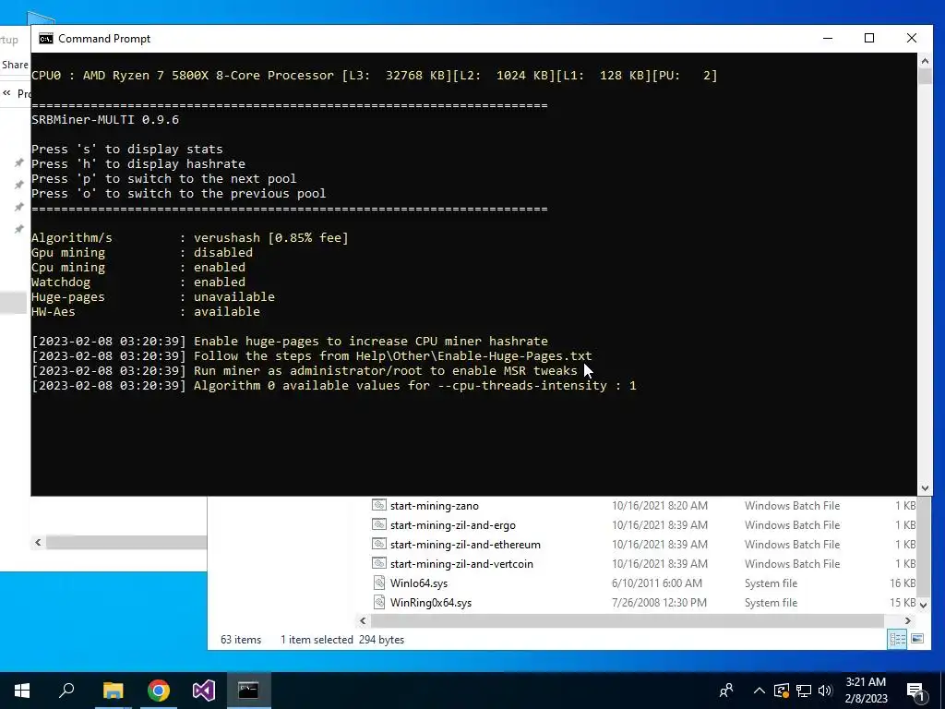Click Explorer horizontal scroll right arrow
The image size is (945, 709).
tap(908, 620)
